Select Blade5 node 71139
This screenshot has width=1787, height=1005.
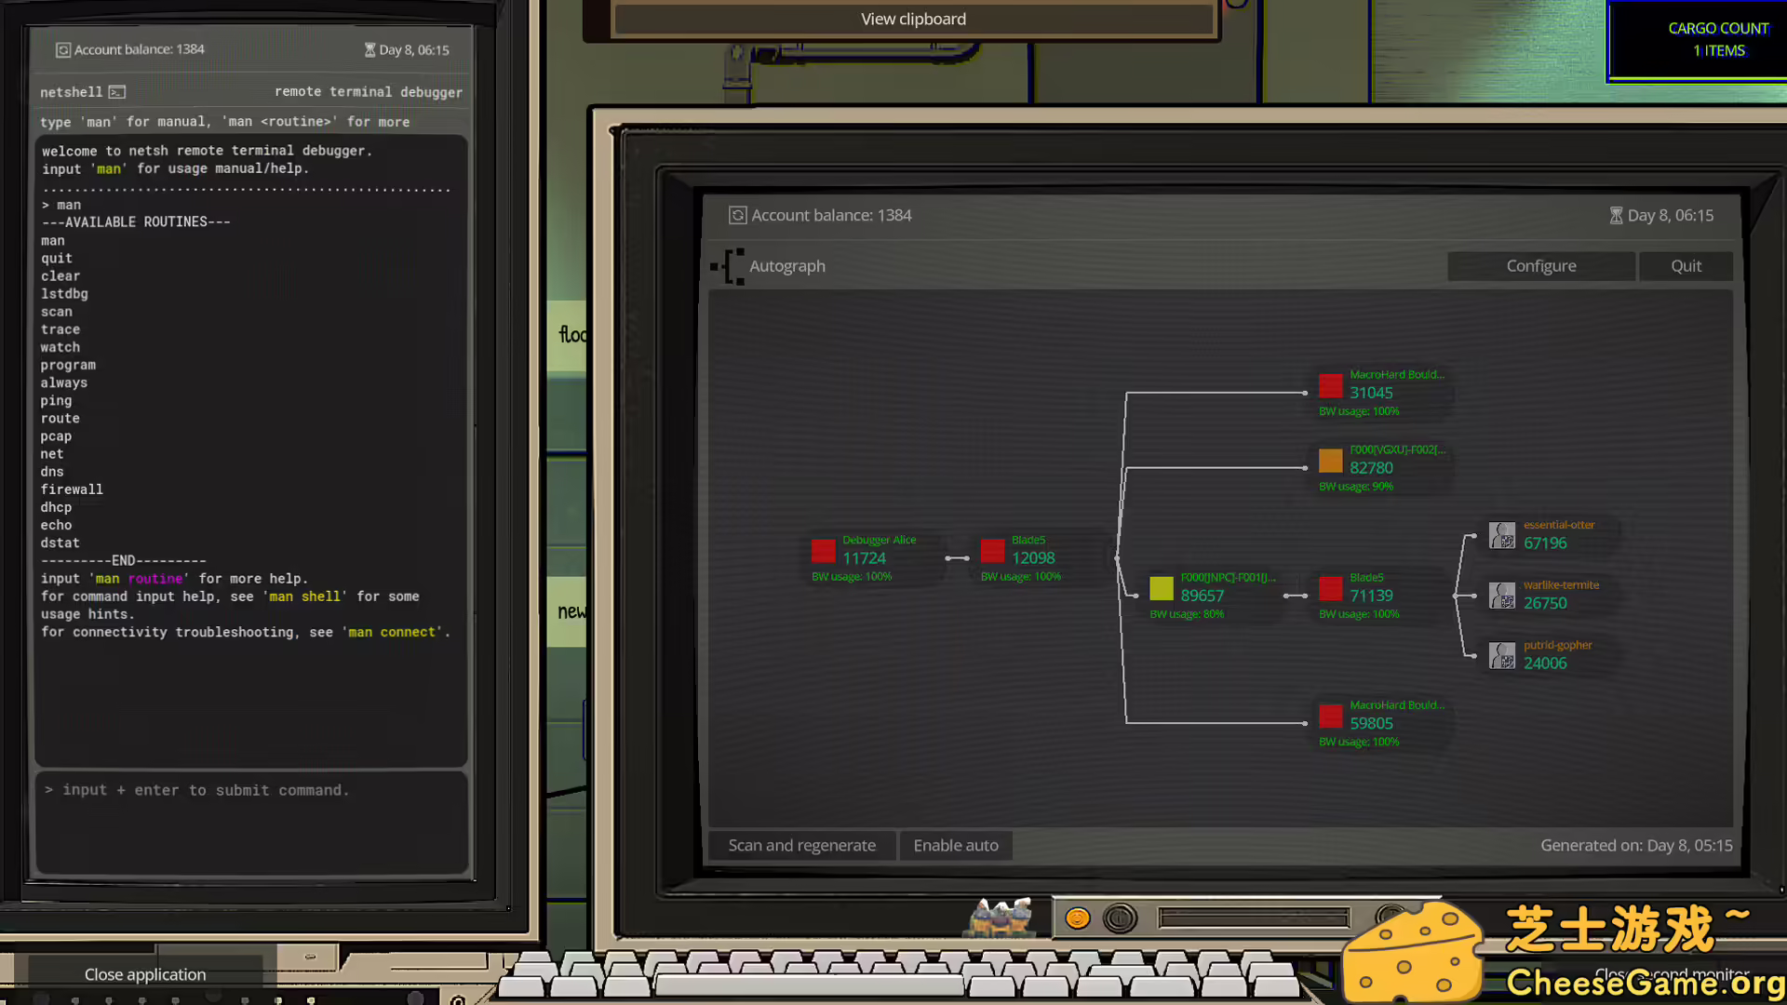tap(1330, 588)
